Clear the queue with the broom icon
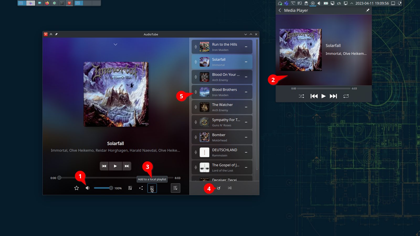This screenshot has width=420, height=236. click(x=218, y=188)
